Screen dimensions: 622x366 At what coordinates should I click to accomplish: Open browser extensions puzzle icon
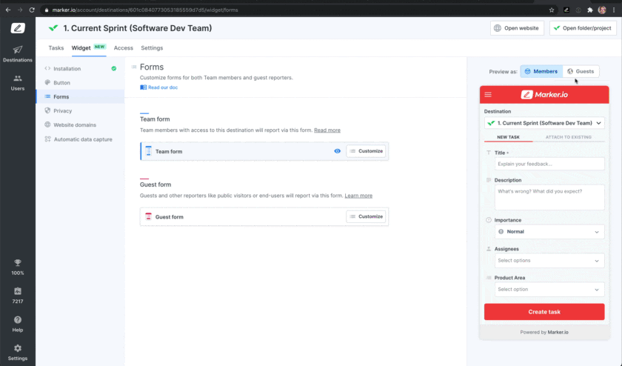(590, 10)
